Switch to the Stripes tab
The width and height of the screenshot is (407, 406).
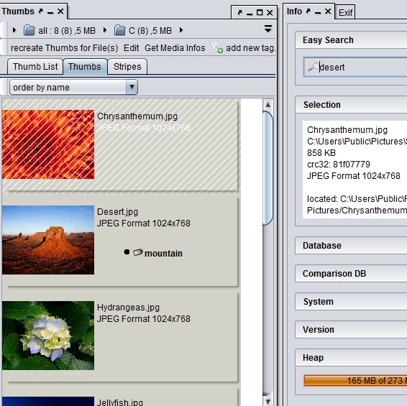(127, 67)
